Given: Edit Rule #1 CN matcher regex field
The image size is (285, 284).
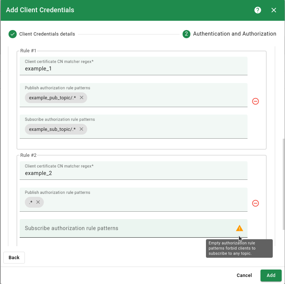Looking at the screenshot, I should point(134,69).
